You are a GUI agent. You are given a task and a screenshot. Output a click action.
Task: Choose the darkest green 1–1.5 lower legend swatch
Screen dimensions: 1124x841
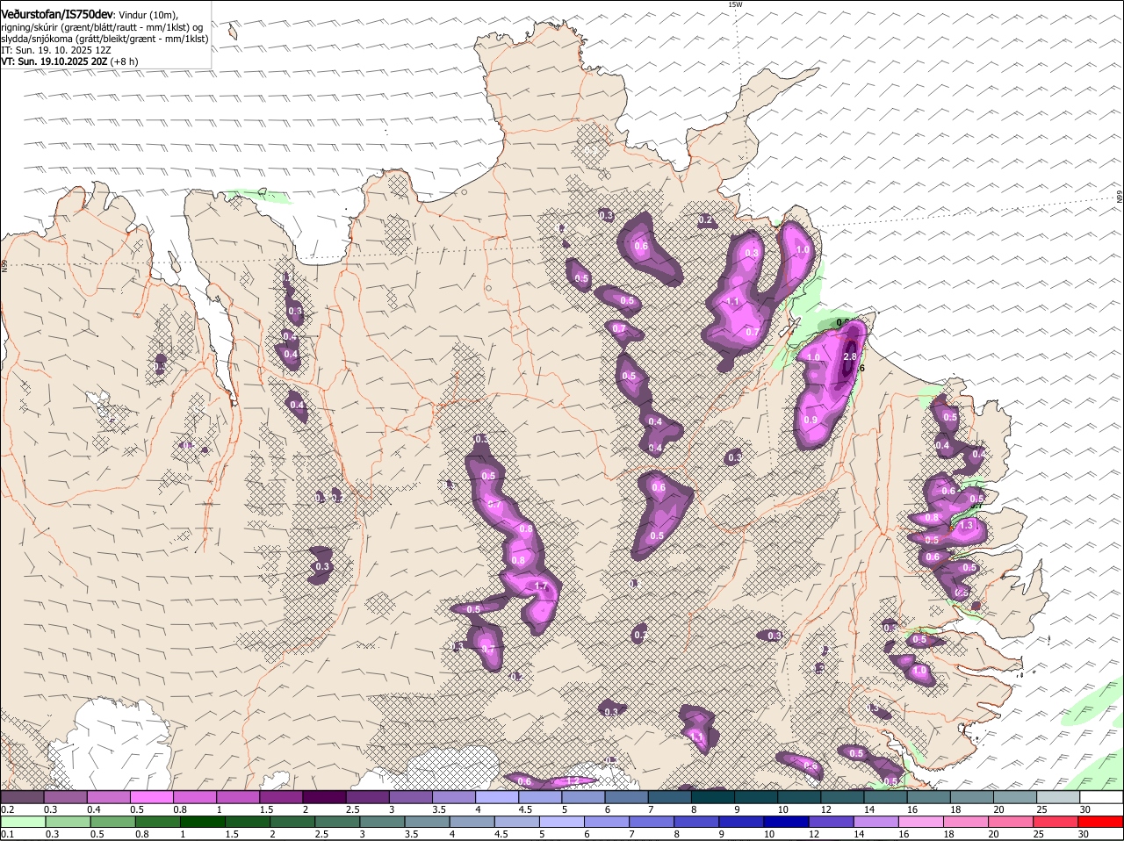click(x=202, y=823)
